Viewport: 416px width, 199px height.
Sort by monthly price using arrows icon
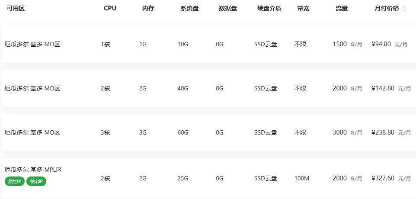pyautogui.click(x=404, y=9)
